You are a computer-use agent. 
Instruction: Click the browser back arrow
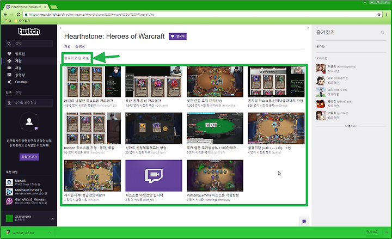click(5, 15)
